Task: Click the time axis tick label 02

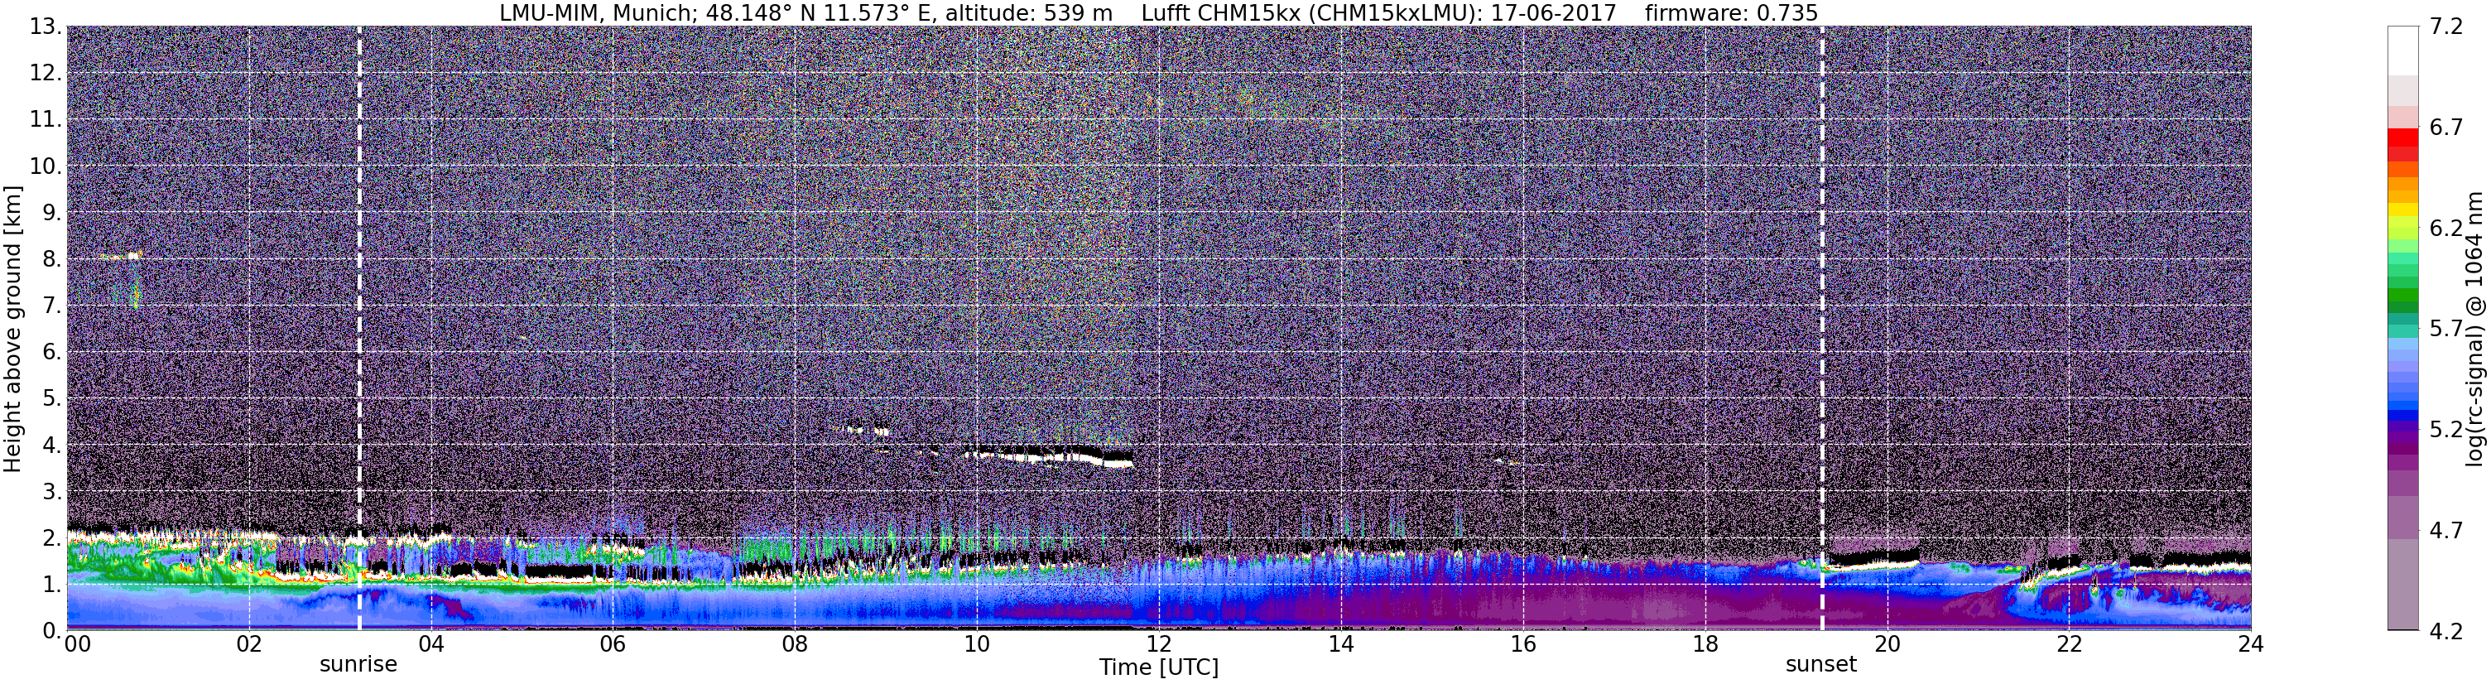Action: click(x=248, y=644)
